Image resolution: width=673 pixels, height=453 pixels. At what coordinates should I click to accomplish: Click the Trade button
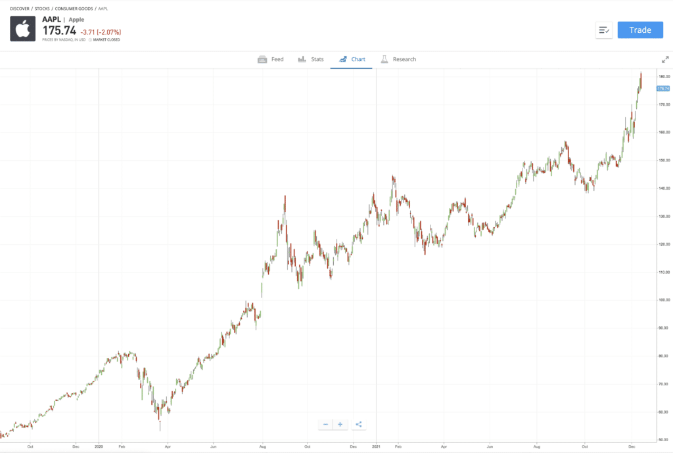(640, 30)
